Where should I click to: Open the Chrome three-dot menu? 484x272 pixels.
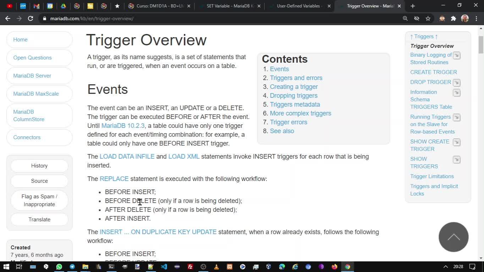(x=476, y=18)
